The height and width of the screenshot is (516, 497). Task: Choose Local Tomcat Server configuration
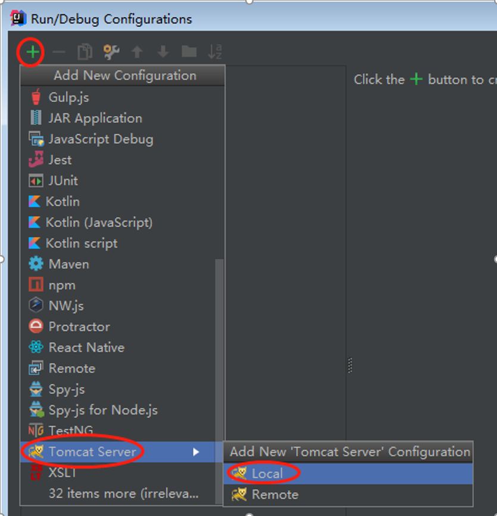coord(348,473)
